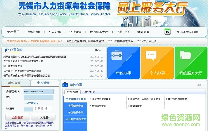Click the calendar icon showing 16
The image size is (208, 131).
tap(167, 32)
